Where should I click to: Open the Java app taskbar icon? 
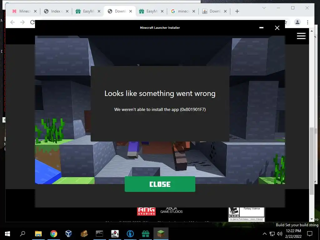[x=115, y=234]
